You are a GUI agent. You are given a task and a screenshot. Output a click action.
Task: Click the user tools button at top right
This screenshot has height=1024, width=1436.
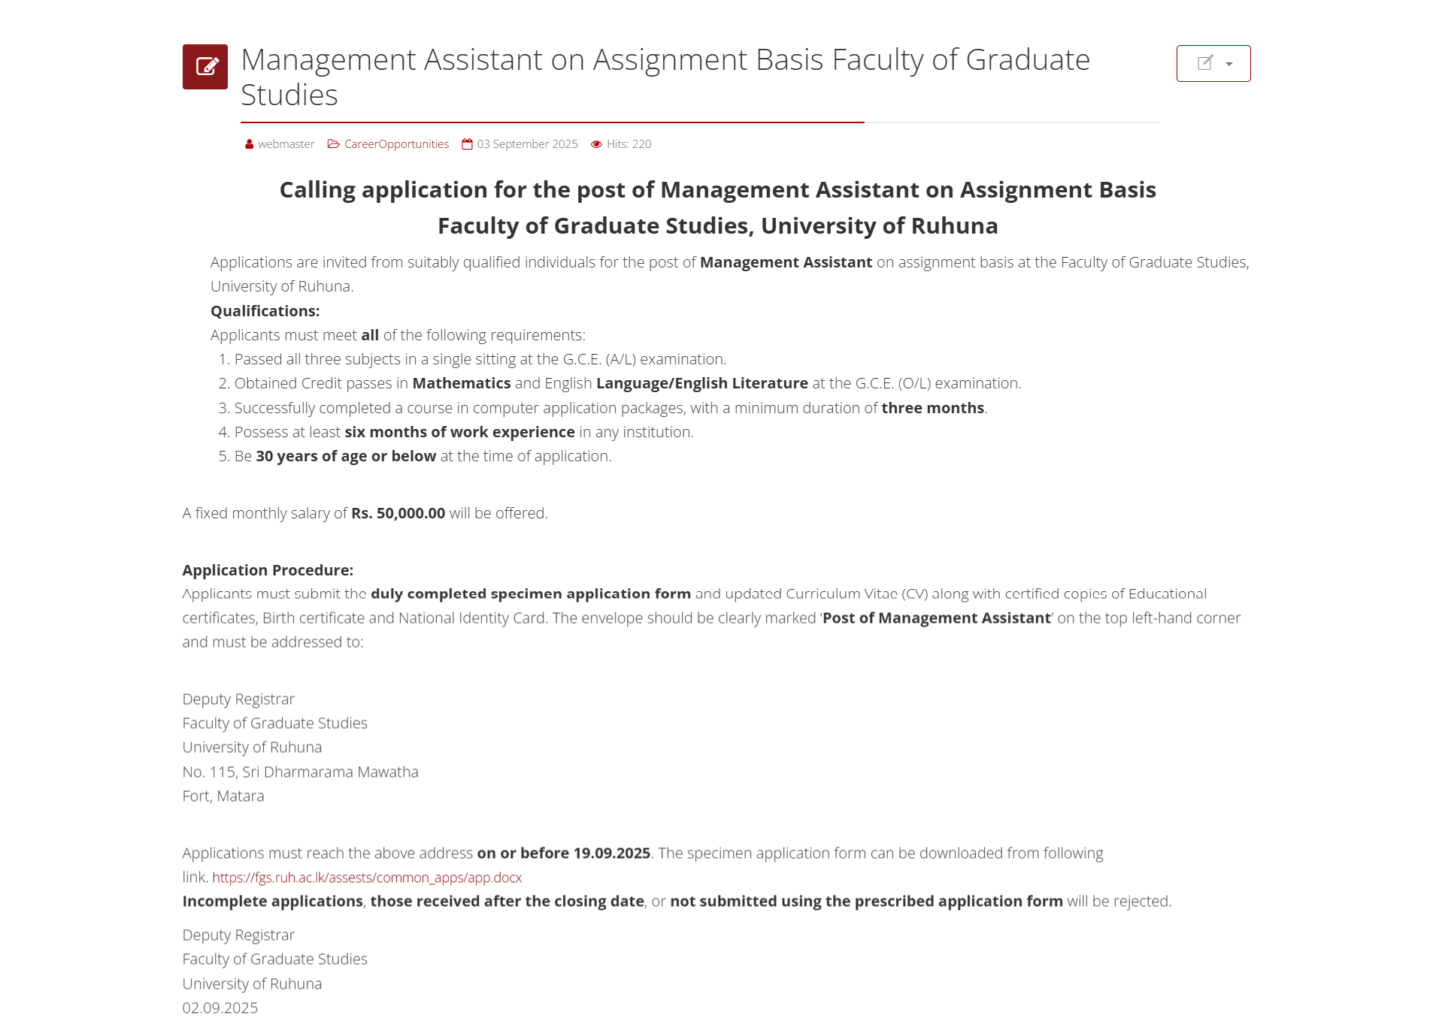tap(1213, 63)
